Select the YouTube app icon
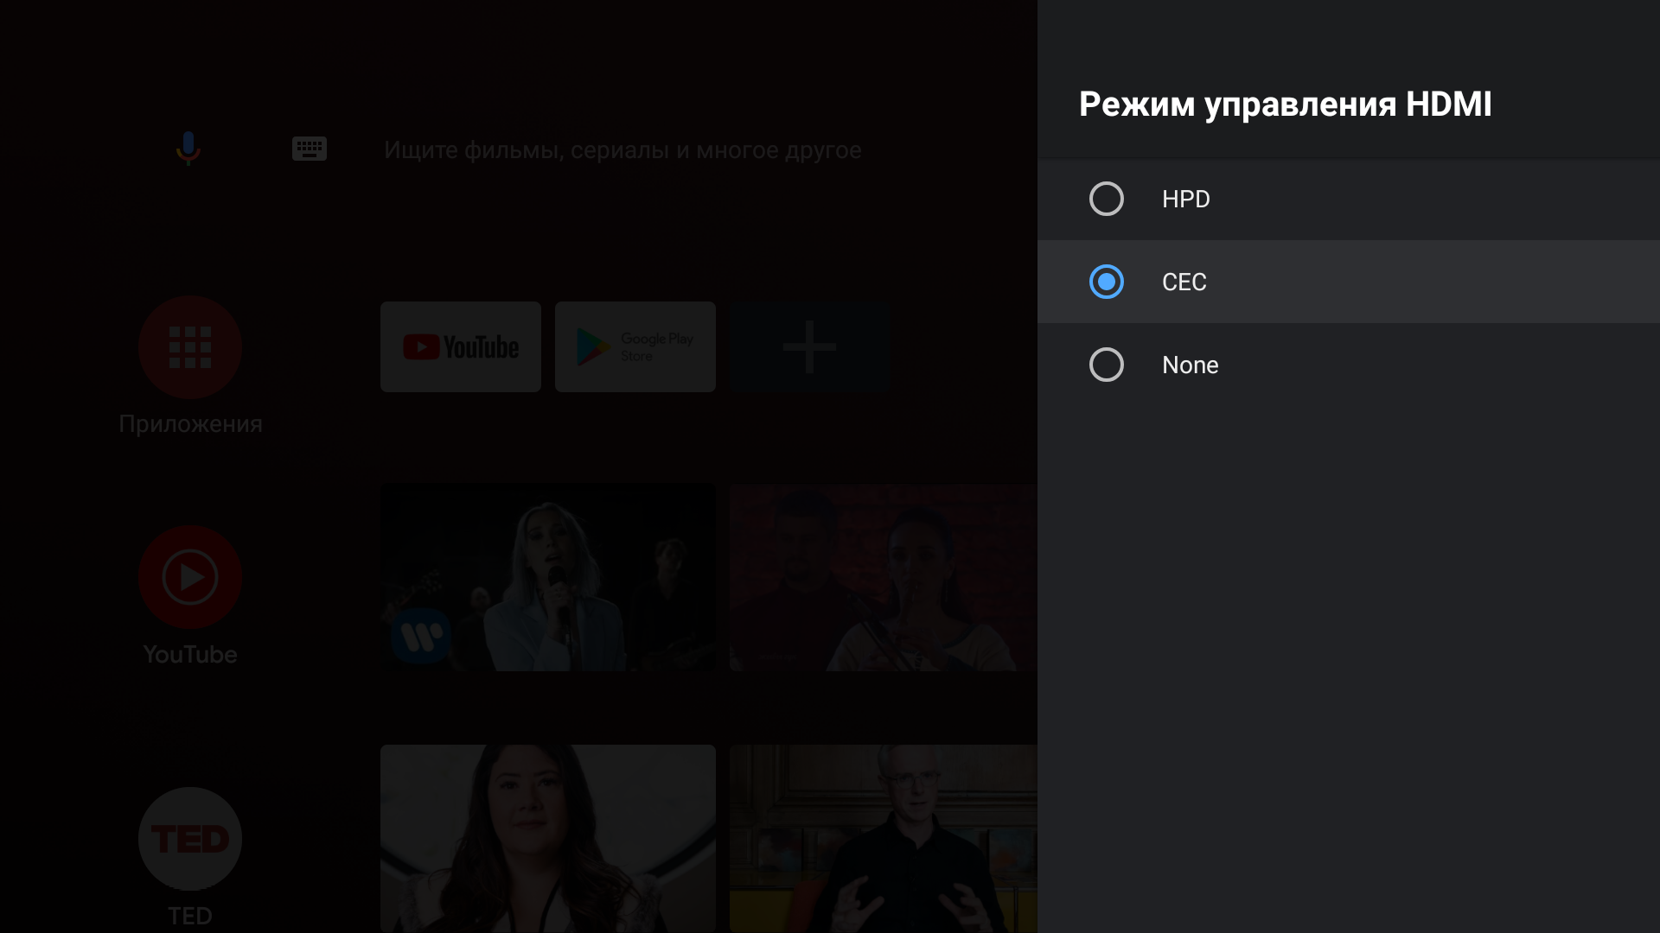 point(461,346)
